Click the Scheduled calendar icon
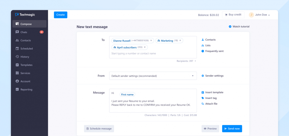The image size is (289, 136). [x=17, y=49]
